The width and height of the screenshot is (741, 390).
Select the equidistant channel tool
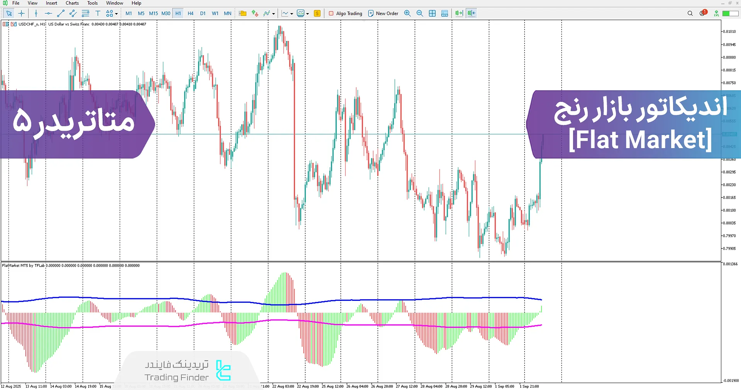(x=73, y=14)
